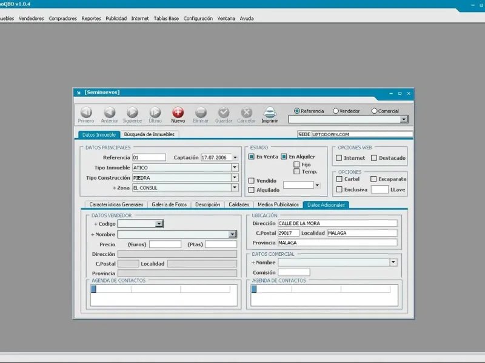Open the Captación date dropdown
Image resolution: width=485 pixels, height=363 pixels.
(235, 157)
